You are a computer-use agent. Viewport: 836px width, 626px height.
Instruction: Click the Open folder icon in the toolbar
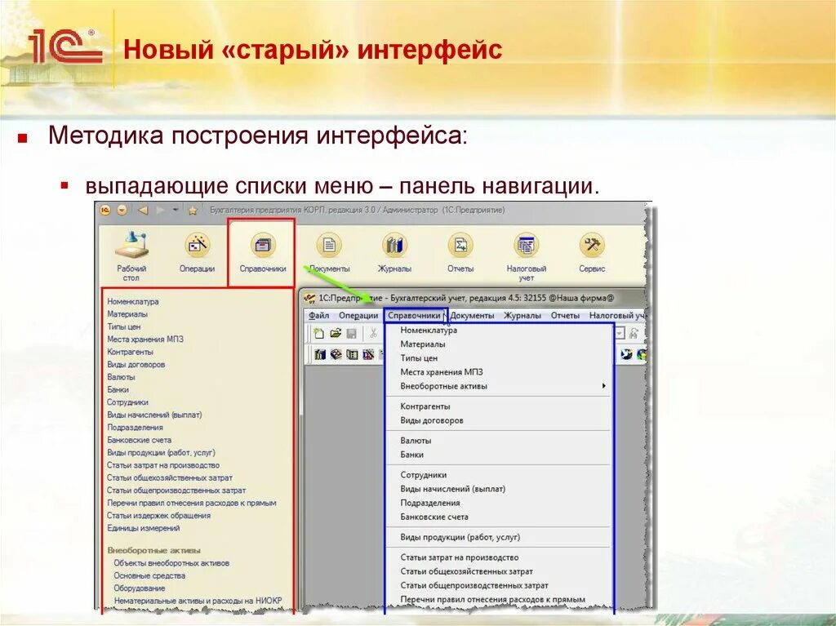tap(336, 334)
